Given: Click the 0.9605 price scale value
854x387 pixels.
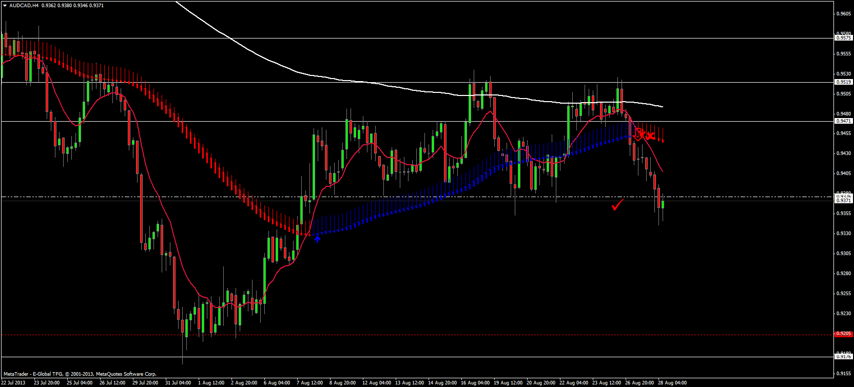Looking at the screenshot, I should (844, 14).
